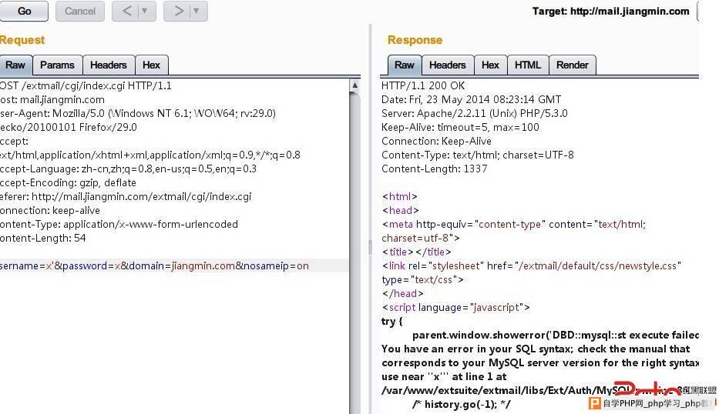Open the Response HTML tab

pos(528,65)
